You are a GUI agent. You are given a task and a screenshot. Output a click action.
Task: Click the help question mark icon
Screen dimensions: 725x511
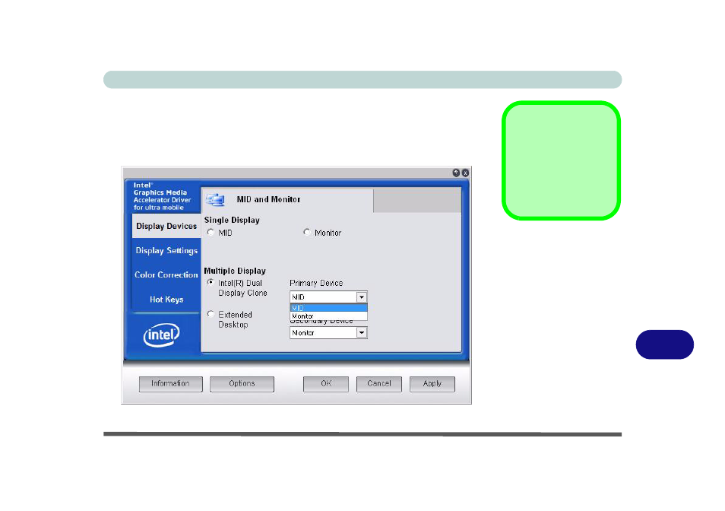pyautogui.click(x=456, y=173)
